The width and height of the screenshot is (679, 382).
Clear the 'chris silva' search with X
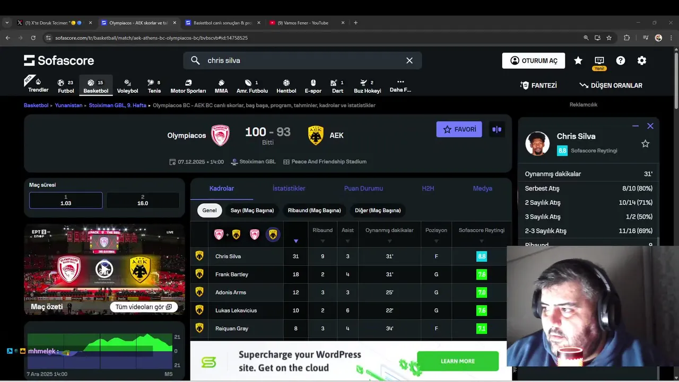[x=410, y=60]
